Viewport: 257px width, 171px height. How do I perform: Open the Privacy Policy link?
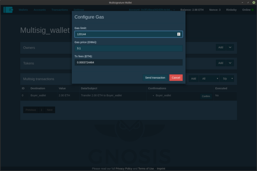coord(124,168)
